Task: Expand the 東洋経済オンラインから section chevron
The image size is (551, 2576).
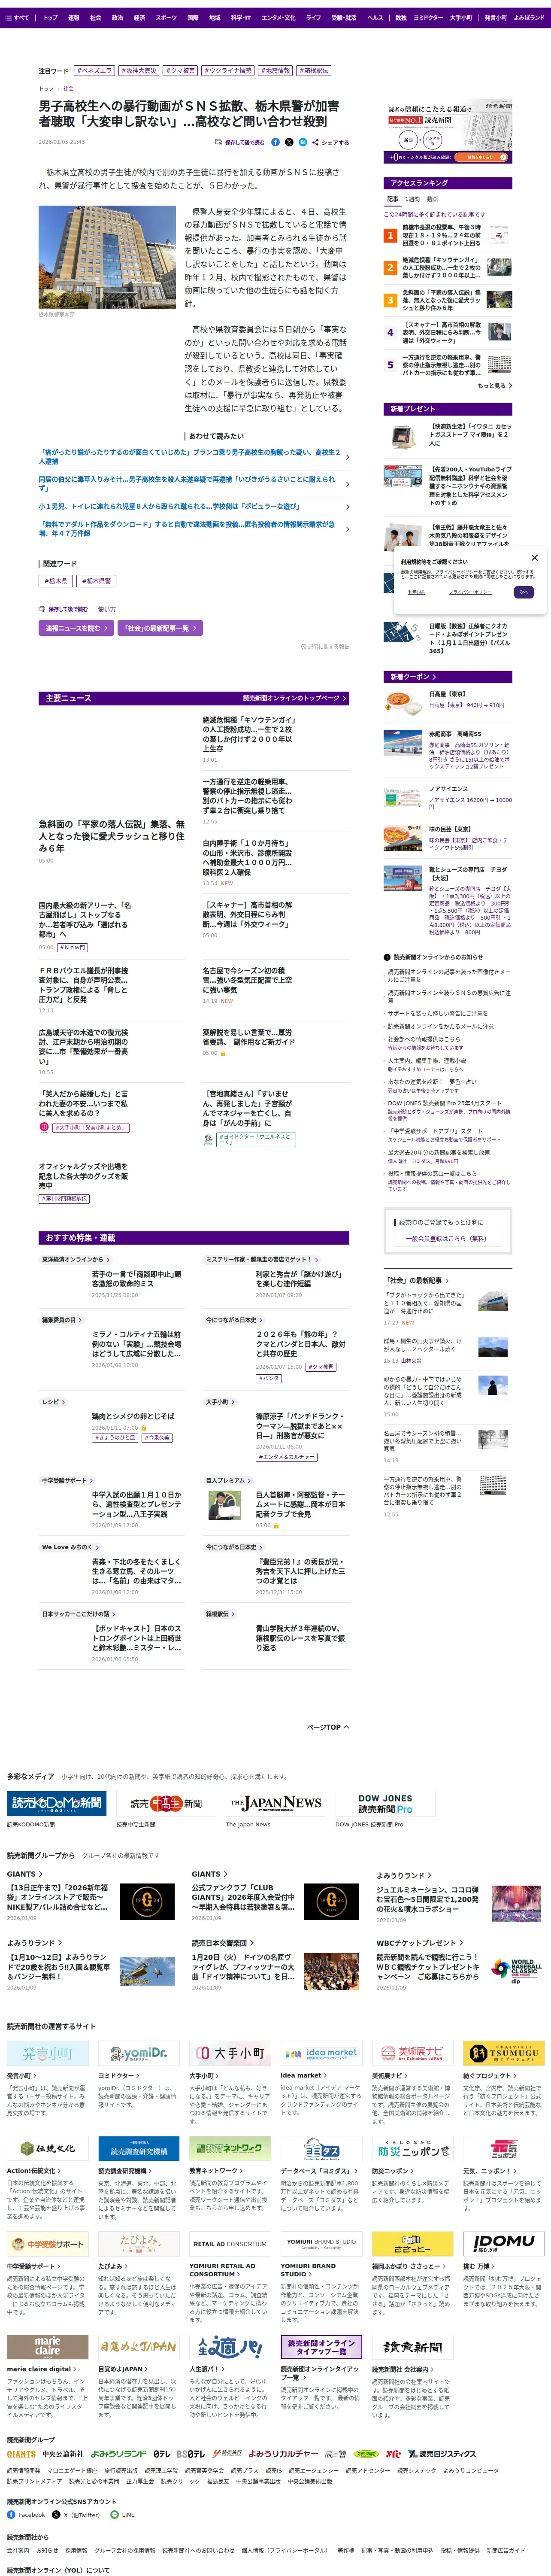Action: pyautogui.click(x=108, y=1260)
